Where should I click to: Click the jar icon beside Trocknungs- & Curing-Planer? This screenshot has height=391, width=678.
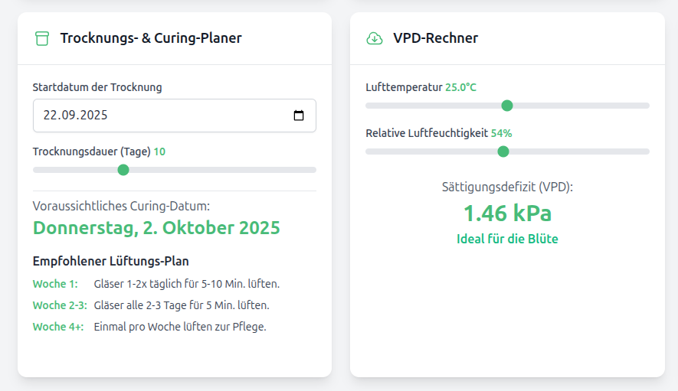[x=42, y=38]
